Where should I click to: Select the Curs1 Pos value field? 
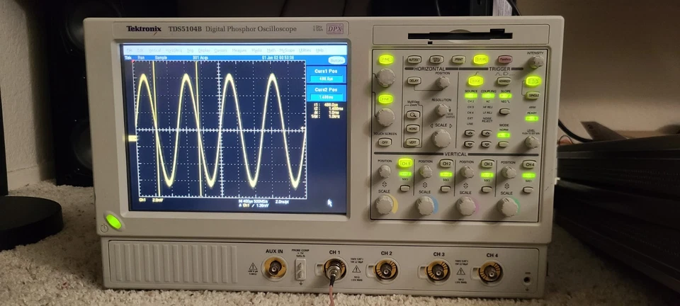click(326, 79)
